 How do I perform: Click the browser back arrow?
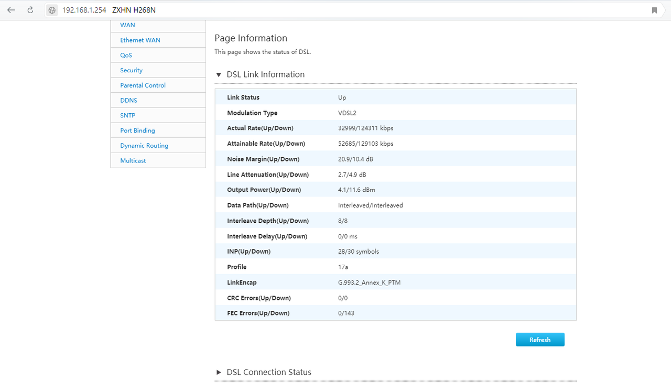[11, 10]
